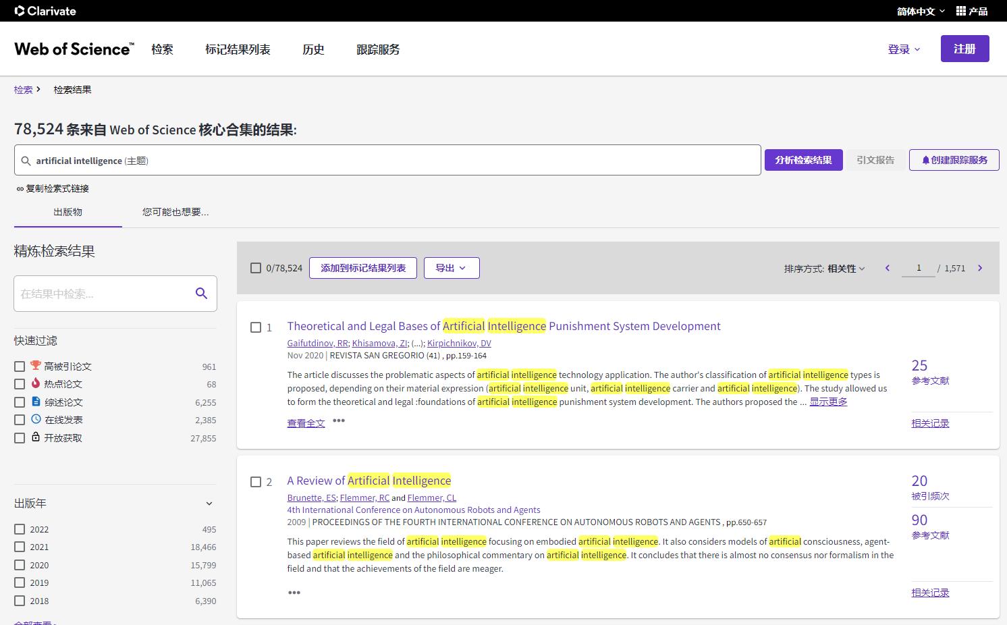Click the 分析检索结果 button
Image resolution: width=1007 pixels, height=625 pixels.
(803, 160)
